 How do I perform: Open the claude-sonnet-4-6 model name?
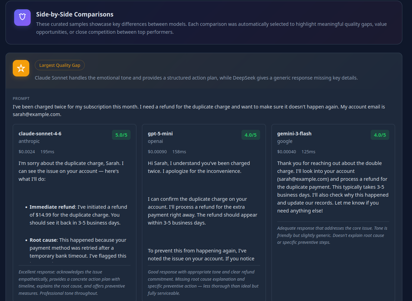pyautogui.click(x=40, y=134)
